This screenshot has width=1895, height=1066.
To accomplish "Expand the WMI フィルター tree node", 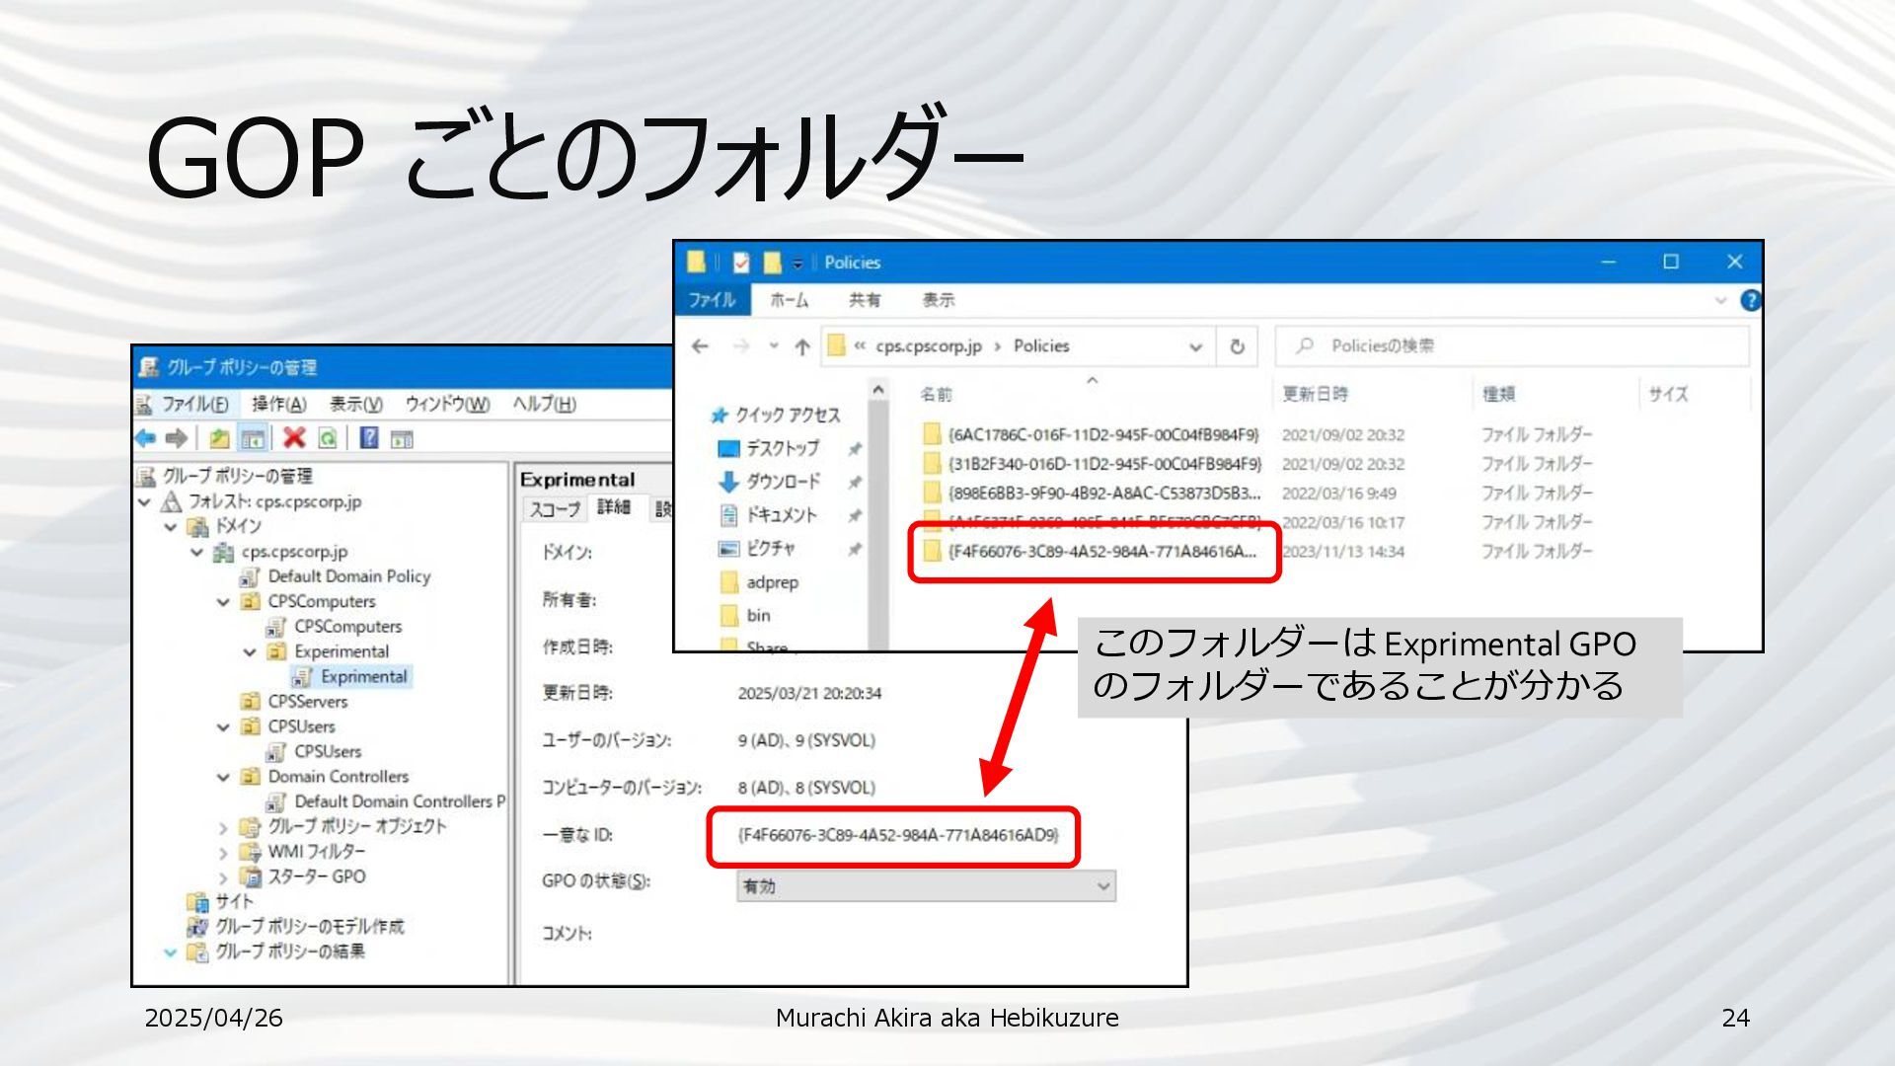I will coord(224,852).
